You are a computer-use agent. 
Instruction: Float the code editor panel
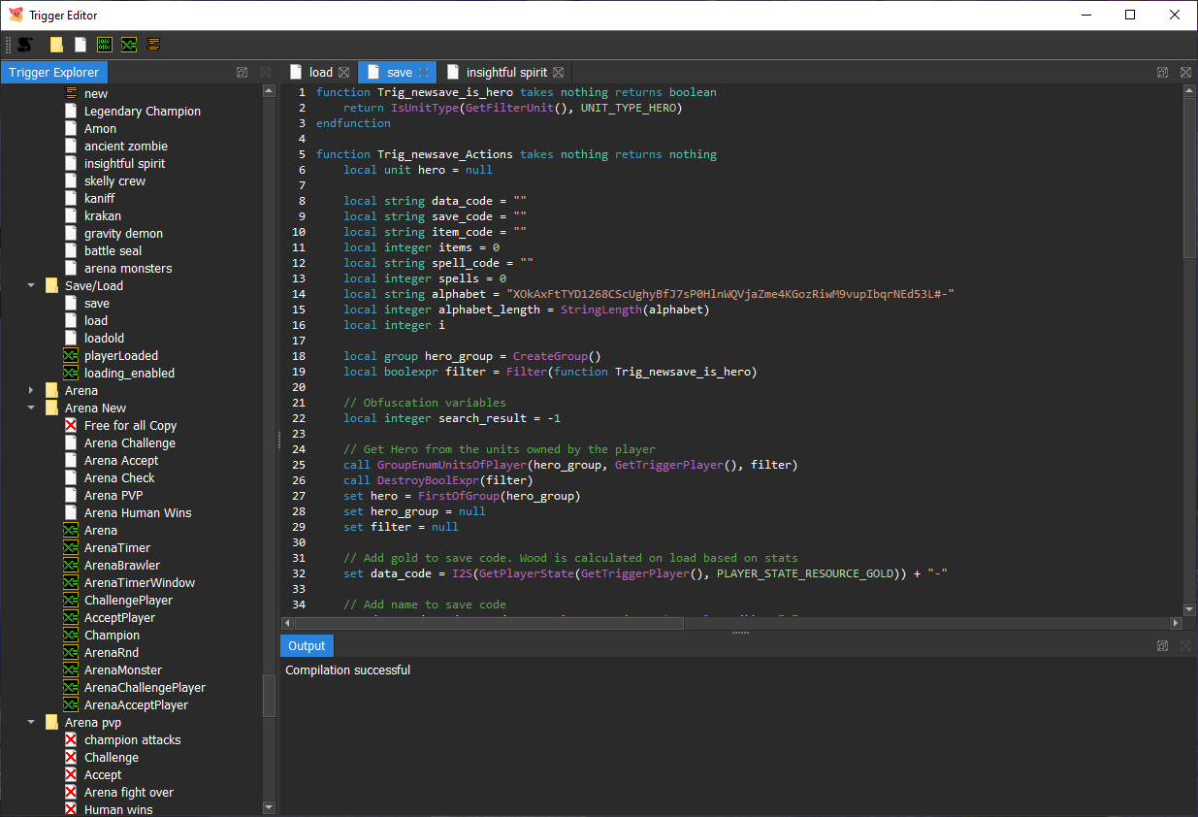click(1162, 73)
